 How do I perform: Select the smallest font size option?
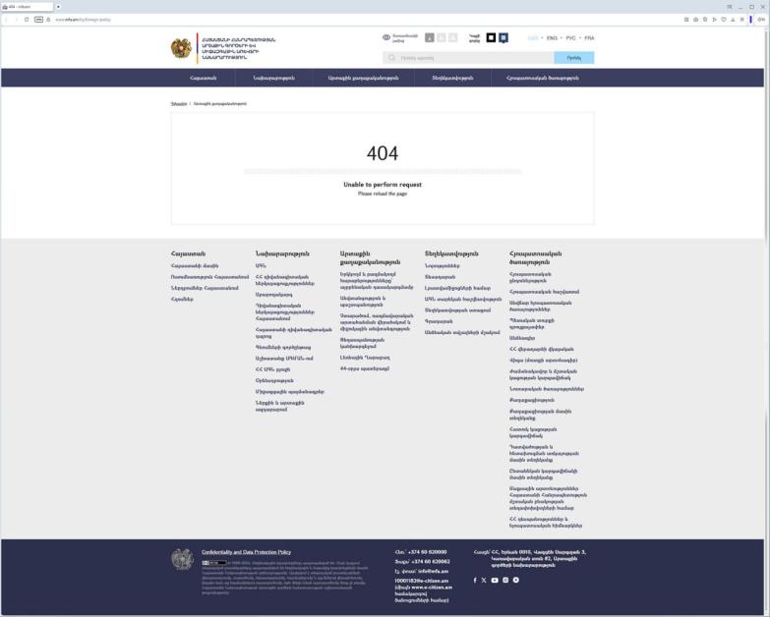(x=430, y=37)
